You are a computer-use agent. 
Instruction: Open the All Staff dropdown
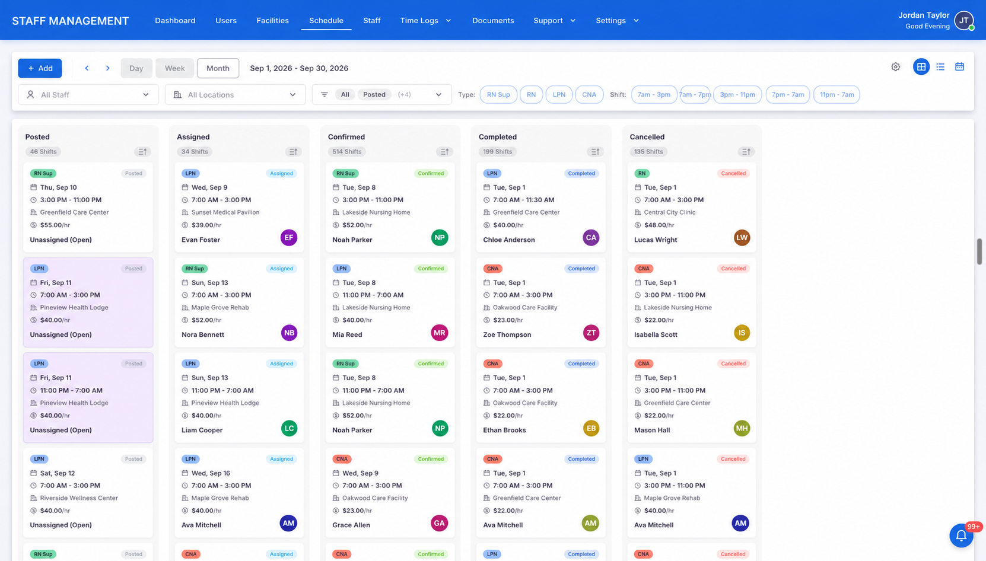[x=88, y=95]
